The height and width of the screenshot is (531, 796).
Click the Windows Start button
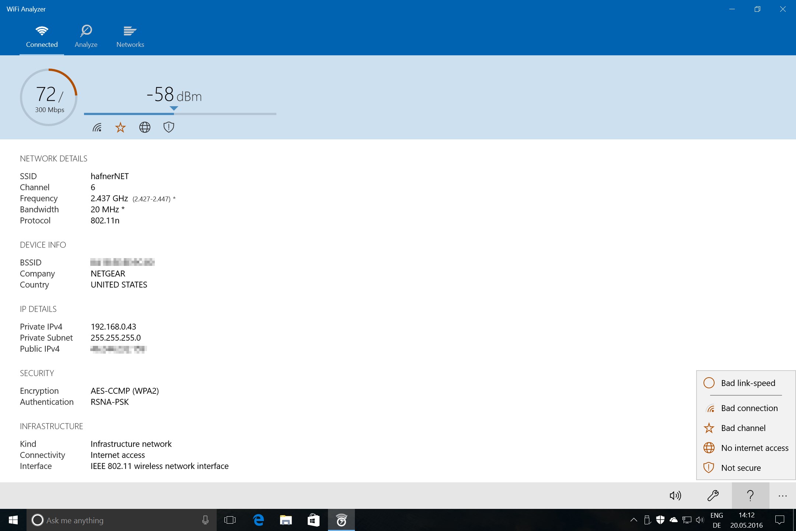pyautogui.click(x=13, y=520)
